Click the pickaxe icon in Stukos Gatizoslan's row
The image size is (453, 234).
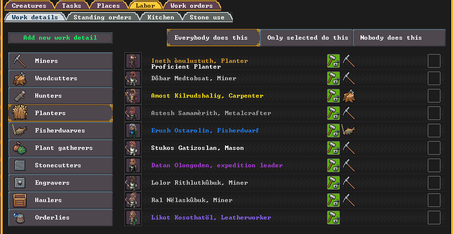(349, 148)
